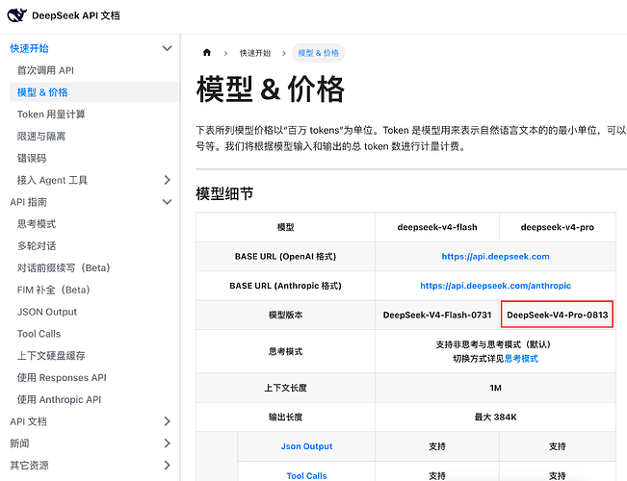
Task: Click the 模型 header cell
Action: coord(285,227)
